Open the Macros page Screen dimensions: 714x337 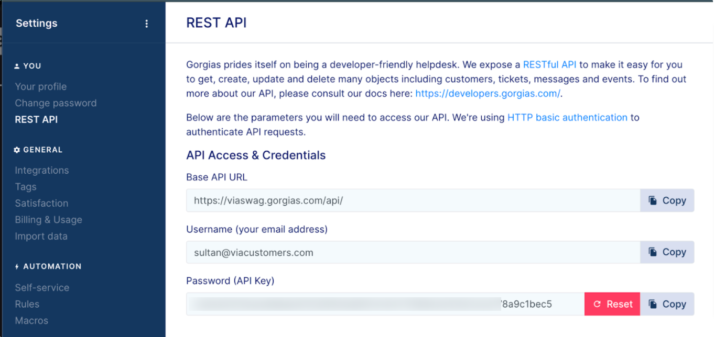[31, 320]
